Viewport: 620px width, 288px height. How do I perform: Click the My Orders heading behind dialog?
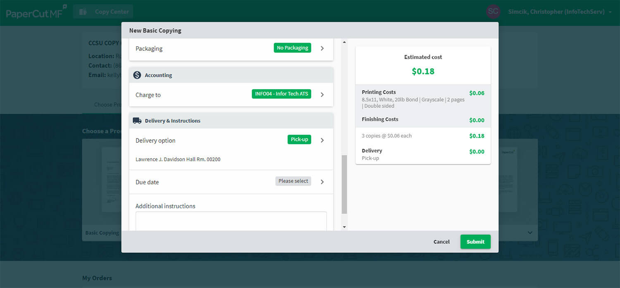click(97, 278)
